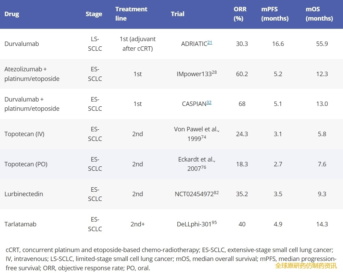The width and height of the screenshot is (343, 273).
Task: Click the 55.9 mOS value for Durvalumab
Action: 322,44
